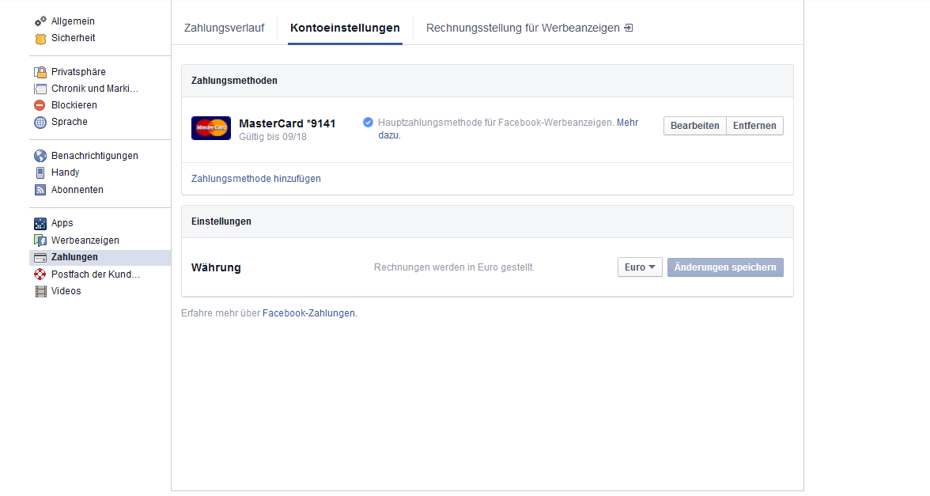Click the Postfach lifebuoy icon
Viewport: 930px width, 496px height.
pos(40,274)
